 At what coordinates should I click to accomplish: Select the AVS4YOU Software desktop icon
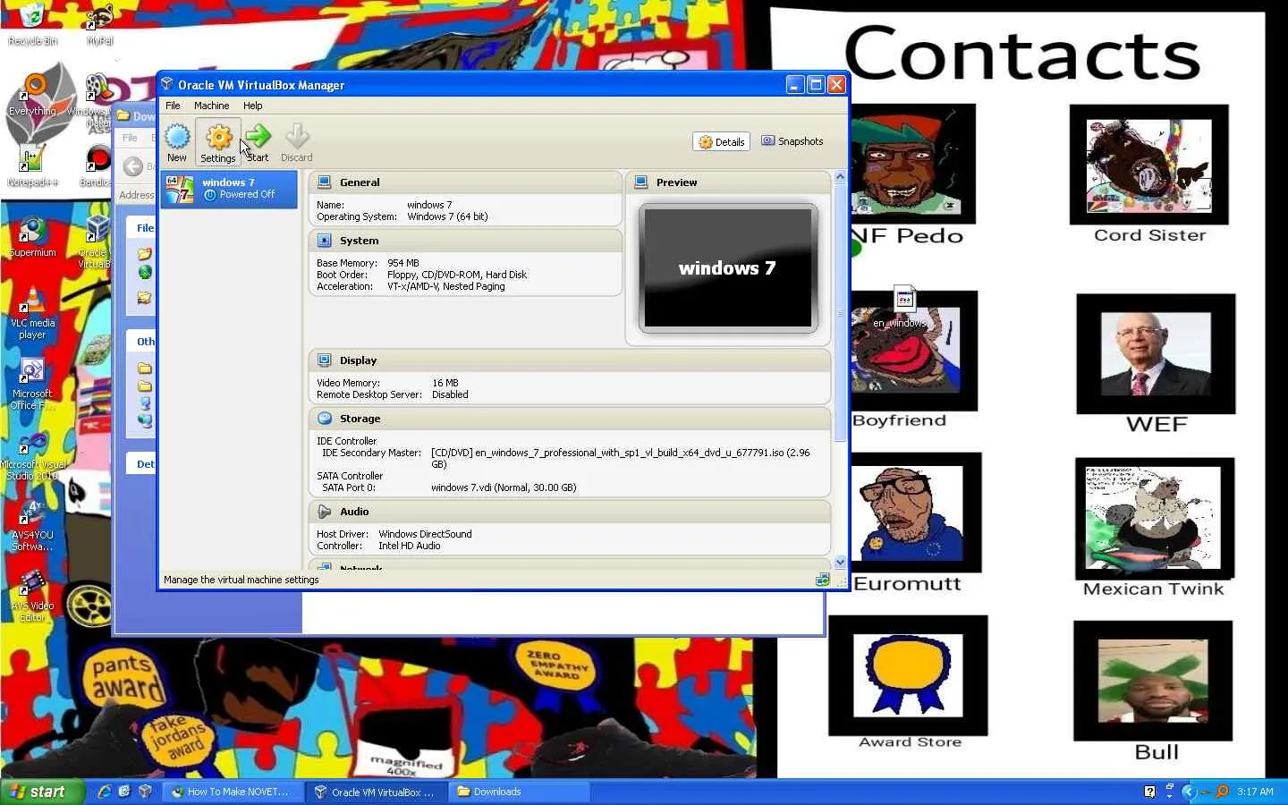pyautogui.click(x=32, y=526)
